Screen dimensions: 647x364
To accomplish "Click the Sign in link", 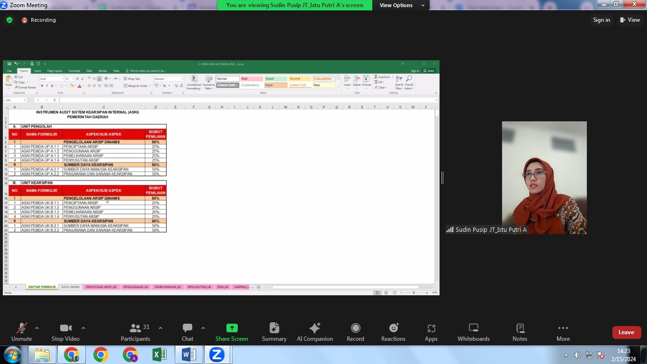I will point(601,20).
